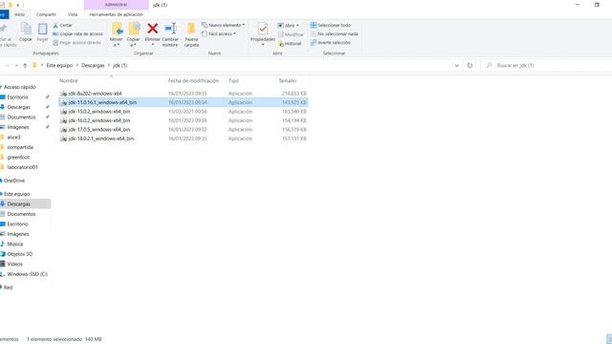Select Cortar in the ribbon
The height and width of the screenshot is (344, 612).
click(62, 25)
